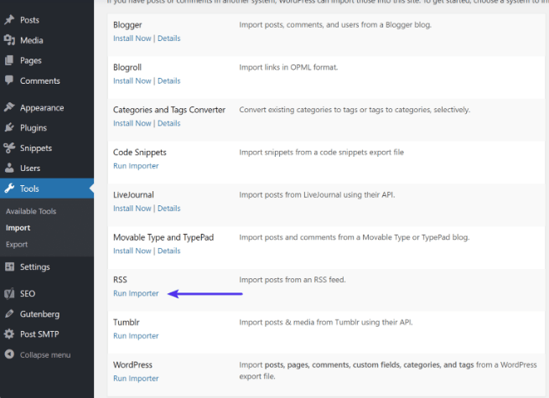This screenshot has width=549, height=398.
Task: Run the Tumblr importer
Action: (x=136, y=336)
